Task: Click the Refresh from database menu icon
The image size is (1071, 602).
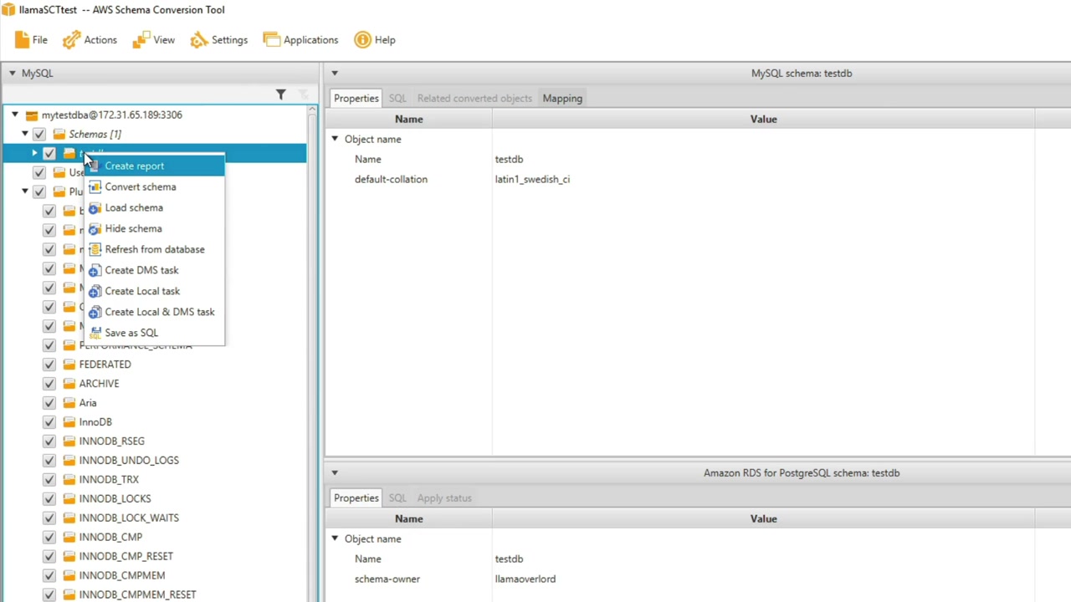Action: click(95, 250)
